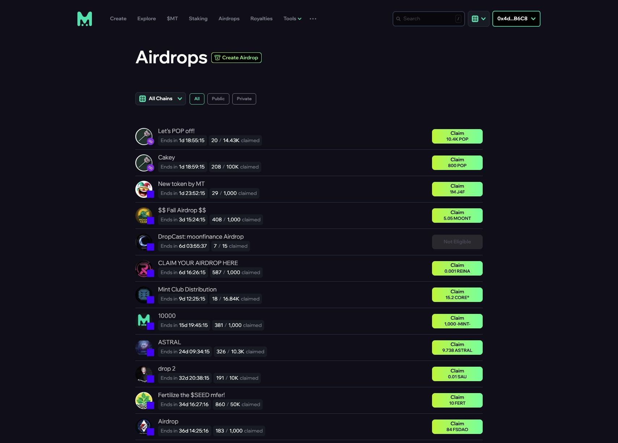Open the Royalties page
This screenshot has height=443, width=618.
click(x=261, y=19)
